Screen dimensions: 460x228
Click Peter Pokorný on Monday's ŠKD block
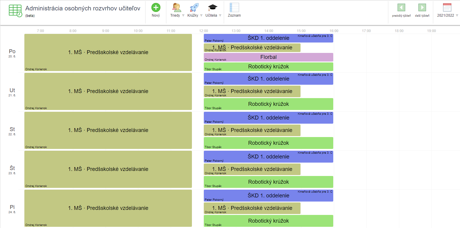point(214,40)
